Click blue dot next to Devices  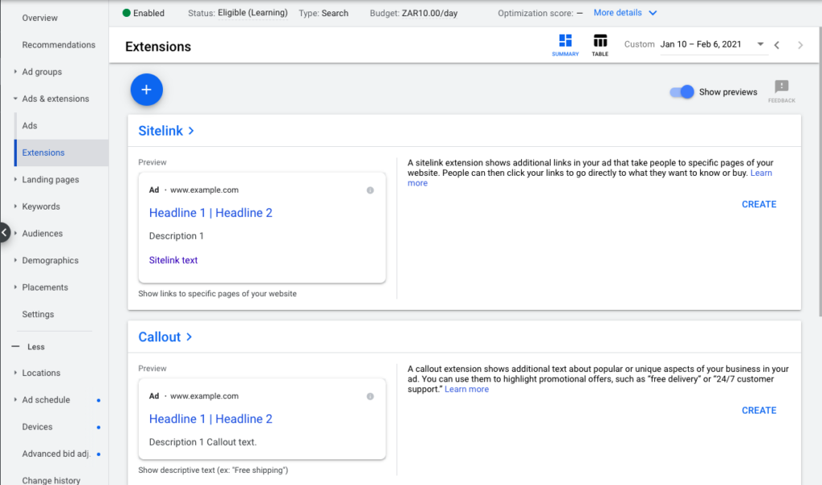99,427
